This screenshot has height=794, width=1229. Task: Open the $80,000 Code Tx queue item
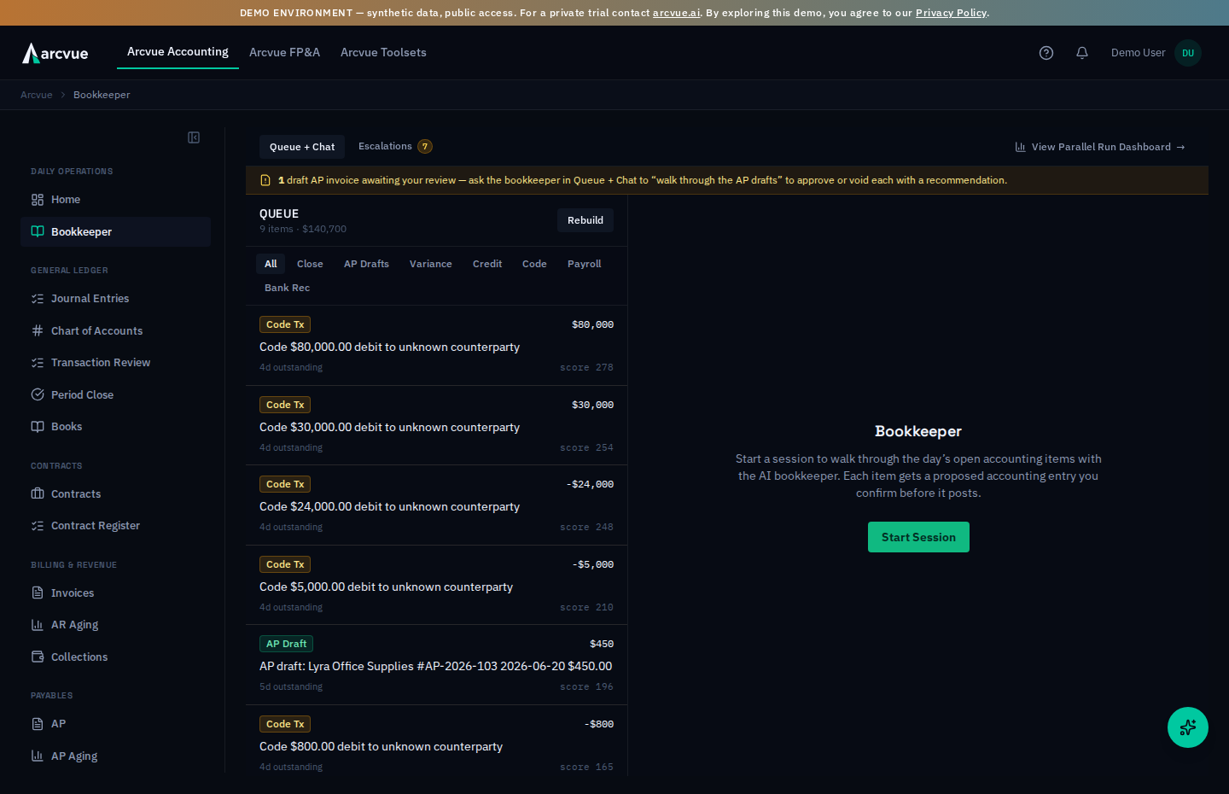(x=436, y=345)
